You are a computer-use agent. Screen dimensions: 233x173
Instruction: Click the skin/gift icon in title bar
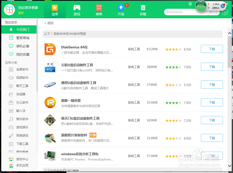190,4
